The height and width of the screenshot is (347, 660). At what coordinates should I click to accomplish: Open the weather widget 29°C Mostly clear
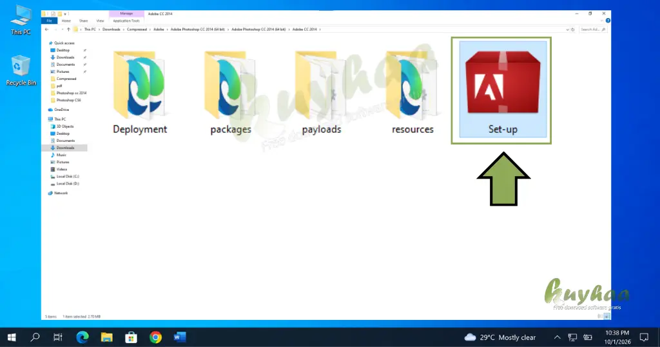500,337
